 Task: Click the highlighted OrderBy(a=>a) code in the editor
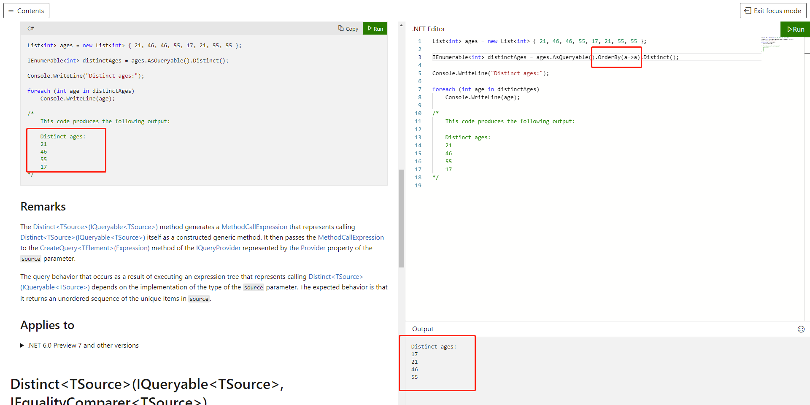pos(616,57)
